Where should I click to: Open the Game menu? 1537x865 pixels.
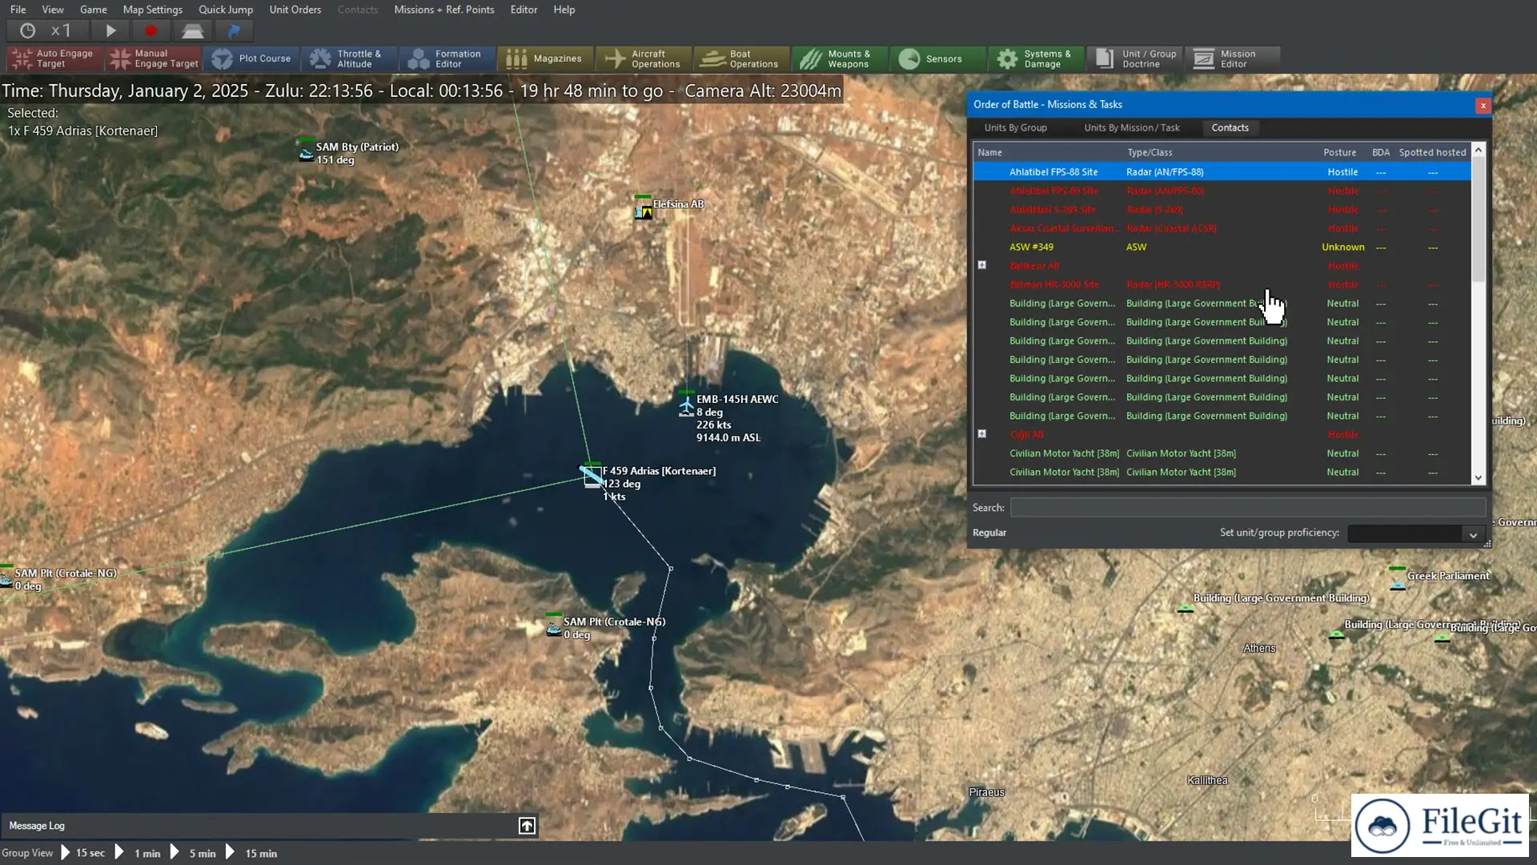pos(94,10)
